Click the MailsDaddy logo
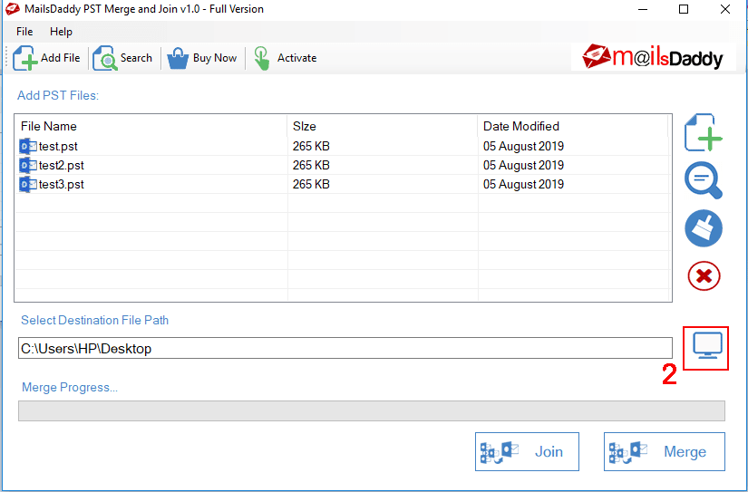The image size is (748, 492). pos(653,57)
